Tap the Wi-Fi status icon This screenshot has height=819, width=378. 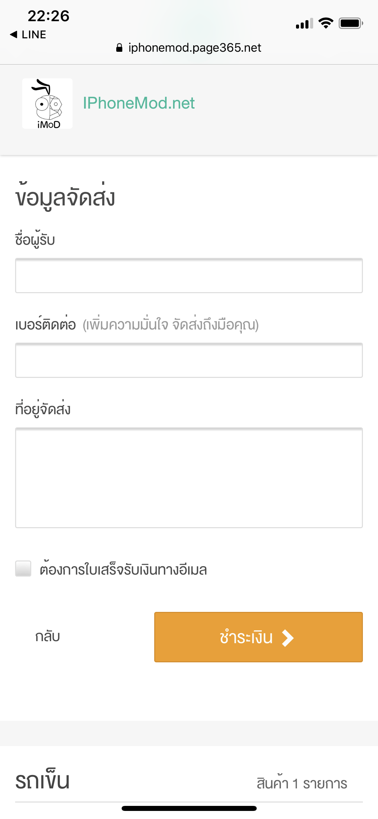325,23
